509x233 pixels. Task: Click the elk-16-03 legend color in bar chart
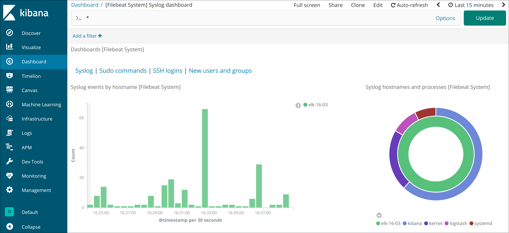pos(305,105)
